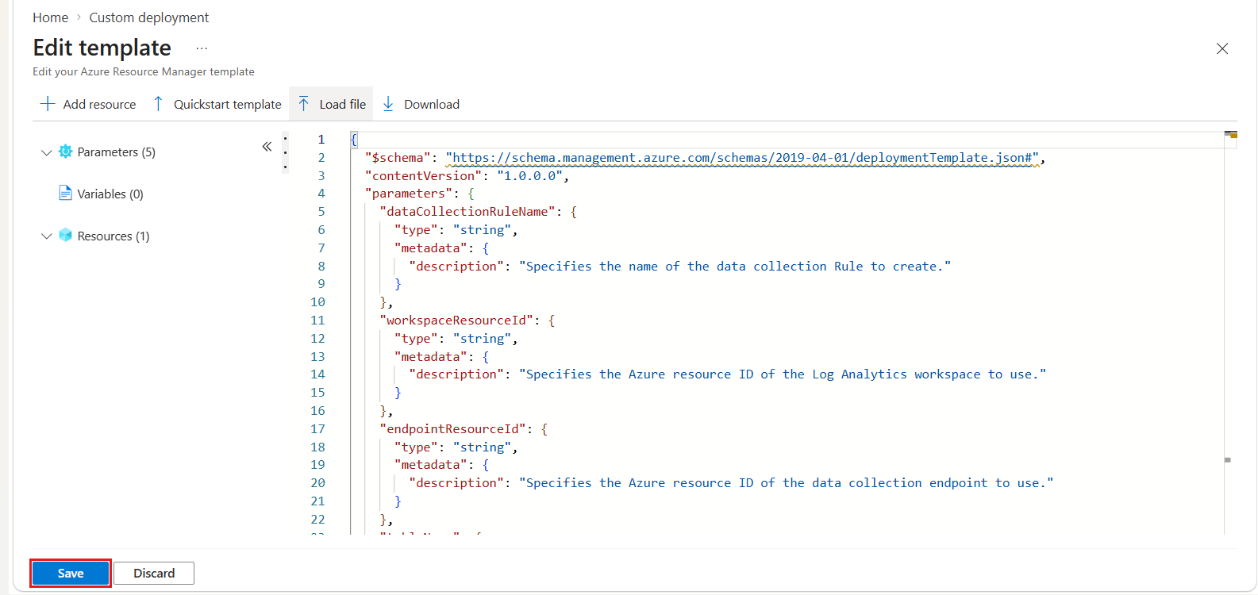The width and height of the screenshot is (1258, 595).
Task: Place cursor at opening brace on line 1
Action: (354, 140)
